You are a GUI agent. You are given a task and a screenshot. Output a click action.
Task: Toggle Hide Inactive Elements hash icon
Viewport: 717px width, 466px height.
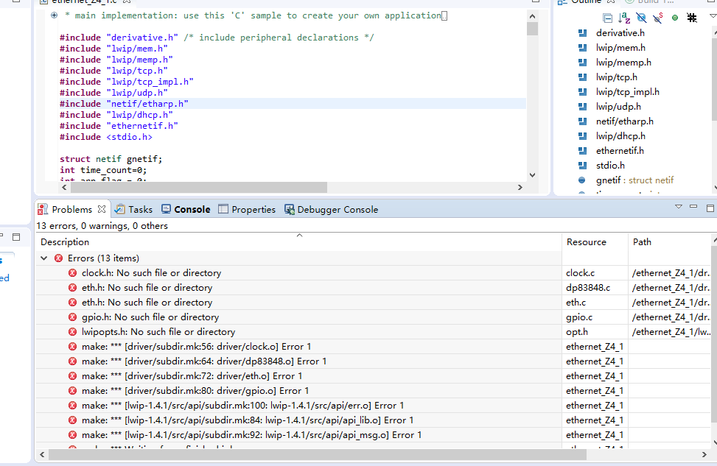(x=692, y=18)
